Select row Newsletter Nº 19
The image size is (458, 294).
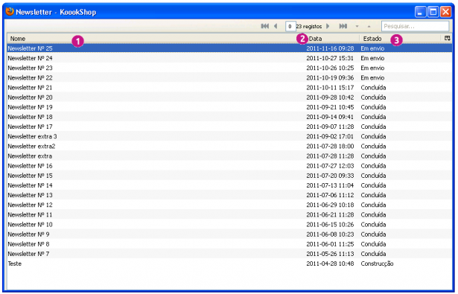229,107
